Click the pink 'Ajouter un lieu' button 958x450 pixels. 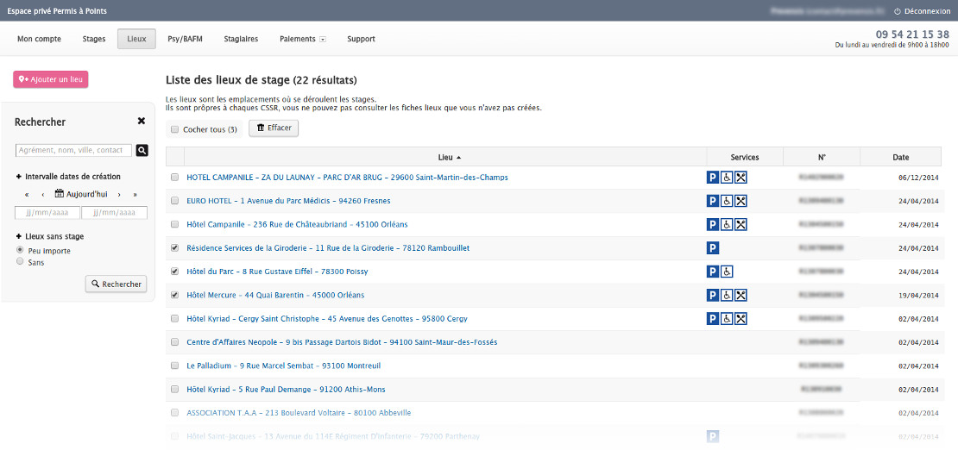[51, 79]
